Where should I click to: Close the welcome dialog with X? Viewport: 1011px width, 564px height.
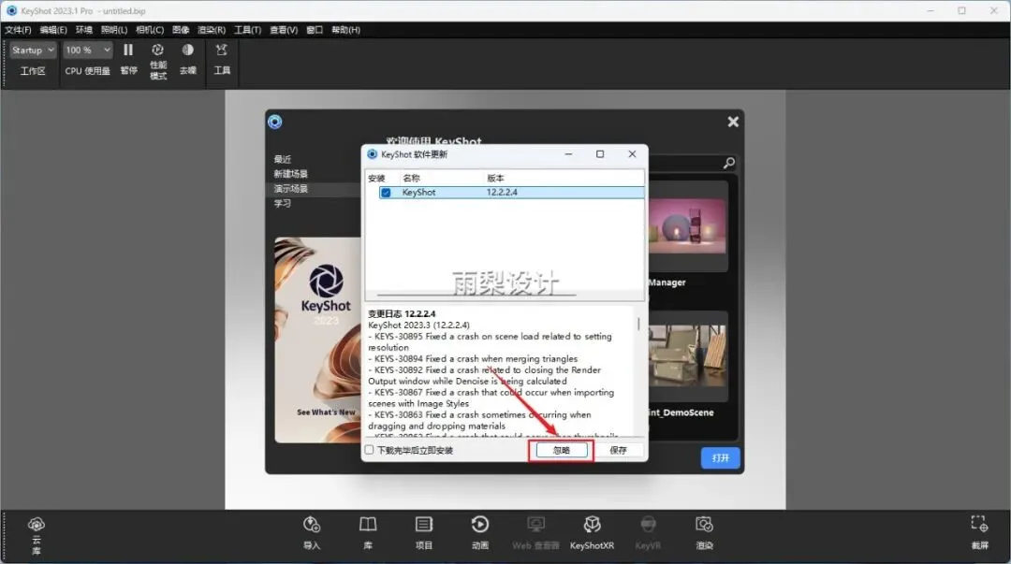pos(733,122)
